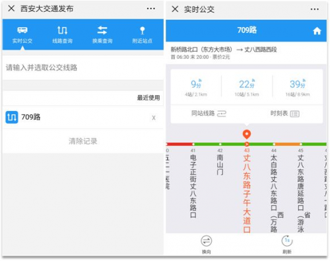Tap the home icon on 709路 header
Screen dimensions: 330x261
(317, 31)
